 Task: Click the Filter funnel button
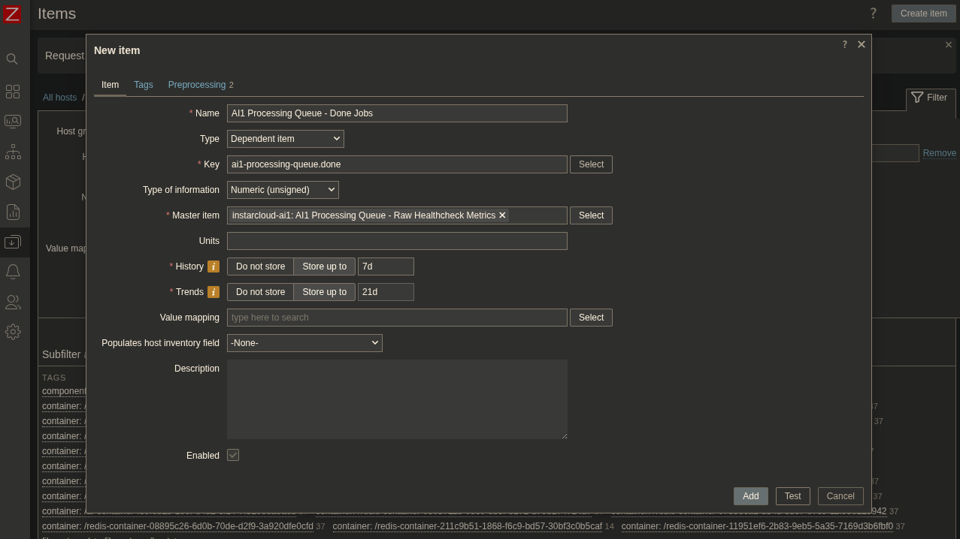click(930, 98)
